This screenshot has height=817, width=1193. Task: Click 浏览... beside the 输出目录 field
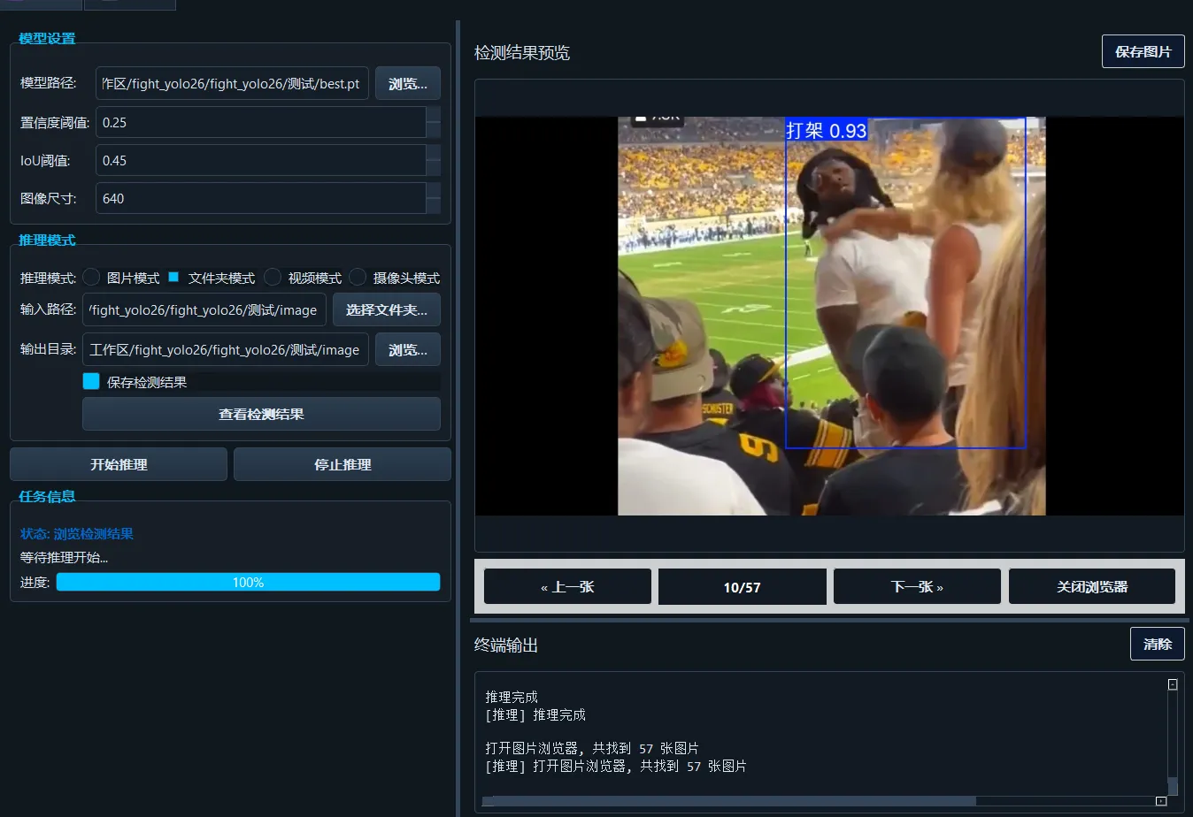click(408, 350)
